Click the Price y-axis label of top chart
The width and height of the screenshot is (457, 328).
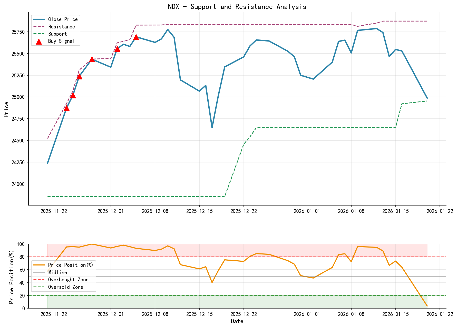tap(7, 109)
